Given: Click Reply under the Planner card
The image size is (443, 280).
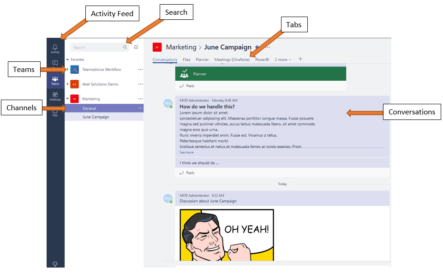Looking at the screenshot, I should point(187,86).
